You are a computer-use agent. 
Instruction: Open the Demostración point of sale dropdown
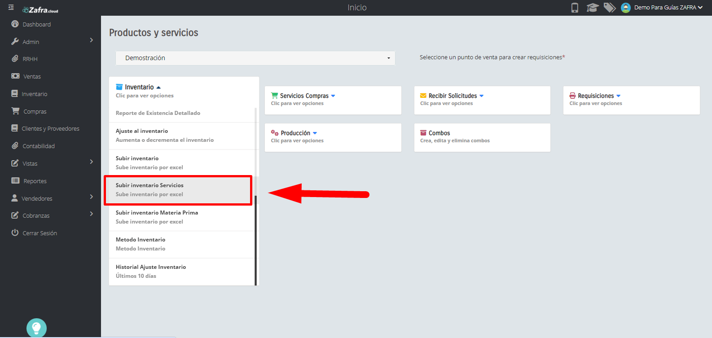pyautogui.click(x=255, y=58)
